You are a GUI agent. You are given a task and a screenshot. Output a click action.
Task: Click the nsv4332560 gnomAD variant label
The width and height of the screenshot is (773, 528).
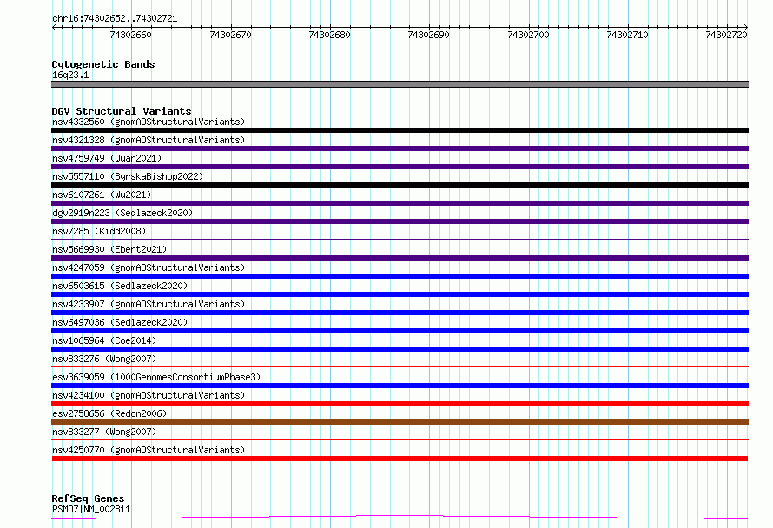pyautogui.click(x=149, y=122)
